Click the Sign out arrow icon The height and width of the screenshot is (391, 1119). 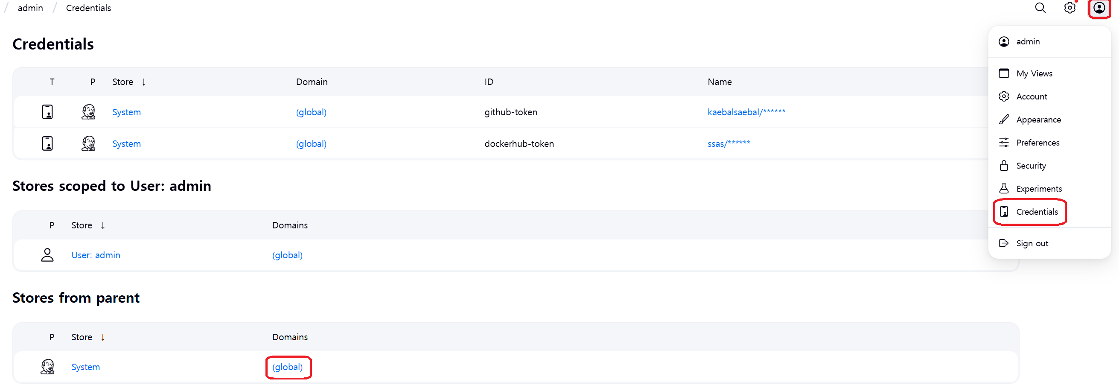click(x=1004, y=243)
